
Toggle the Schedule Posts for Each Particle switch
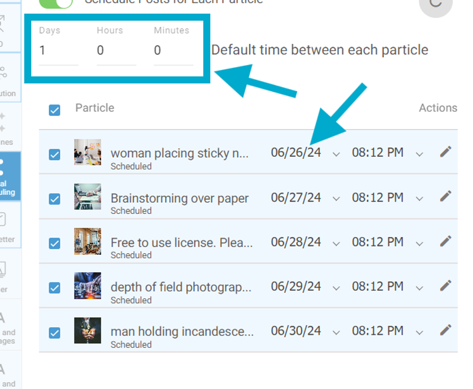(56, 3)
